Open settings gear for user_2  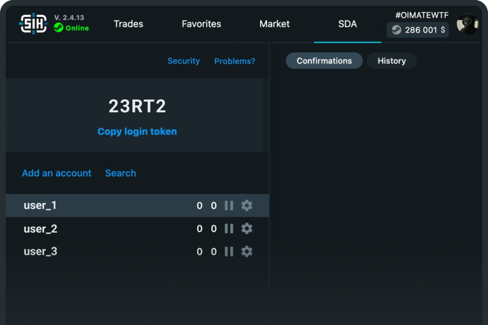246,229
